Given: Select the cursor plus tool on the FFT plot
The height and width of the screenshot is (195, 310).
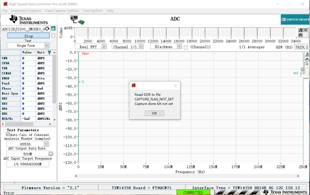Looking at the screenshot, I should (x=307, y=64).
